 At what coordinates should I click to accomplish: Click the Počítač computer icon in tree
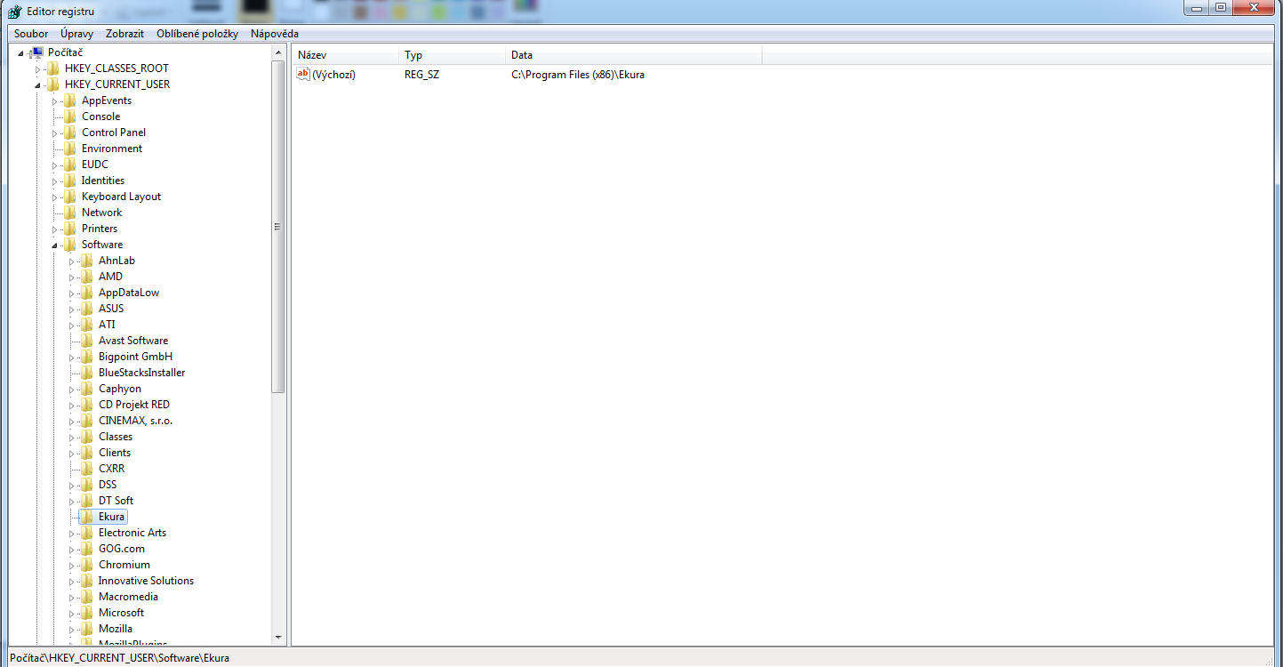coord(36,52)
